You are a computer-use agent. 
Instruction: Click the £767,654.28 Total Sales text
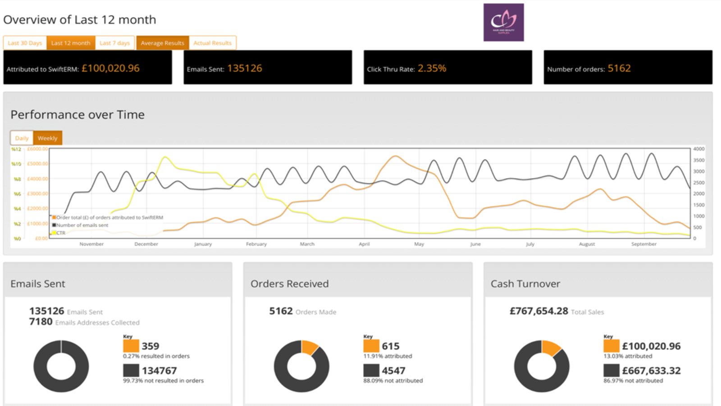557,311
